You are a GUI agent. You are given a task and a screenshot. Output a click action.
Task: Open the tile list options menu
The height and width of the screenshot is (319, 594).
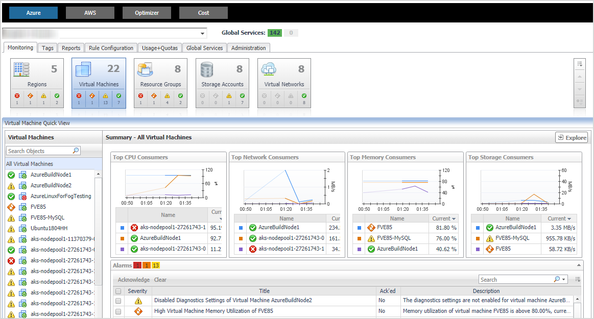click(x=580, y=64)
